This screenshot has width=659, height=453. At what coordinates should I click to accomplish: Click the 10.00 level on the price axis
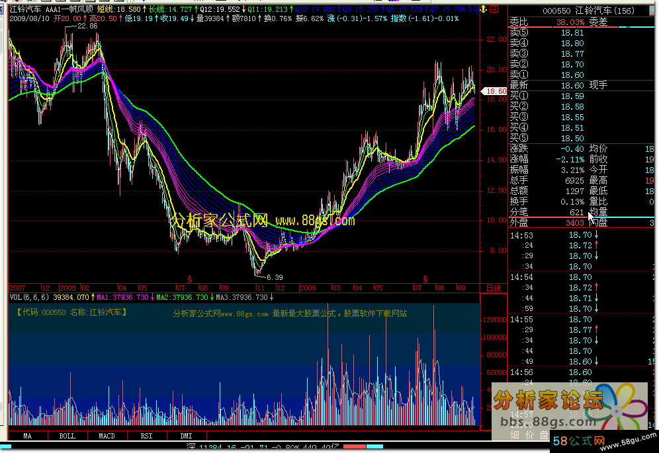coord(496,220)
